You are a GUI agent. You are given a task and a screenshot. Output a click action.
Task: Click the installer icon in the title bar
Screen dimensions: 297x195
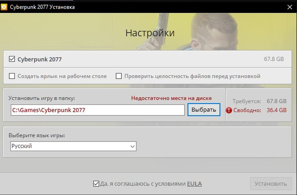(x=5, y=7)
